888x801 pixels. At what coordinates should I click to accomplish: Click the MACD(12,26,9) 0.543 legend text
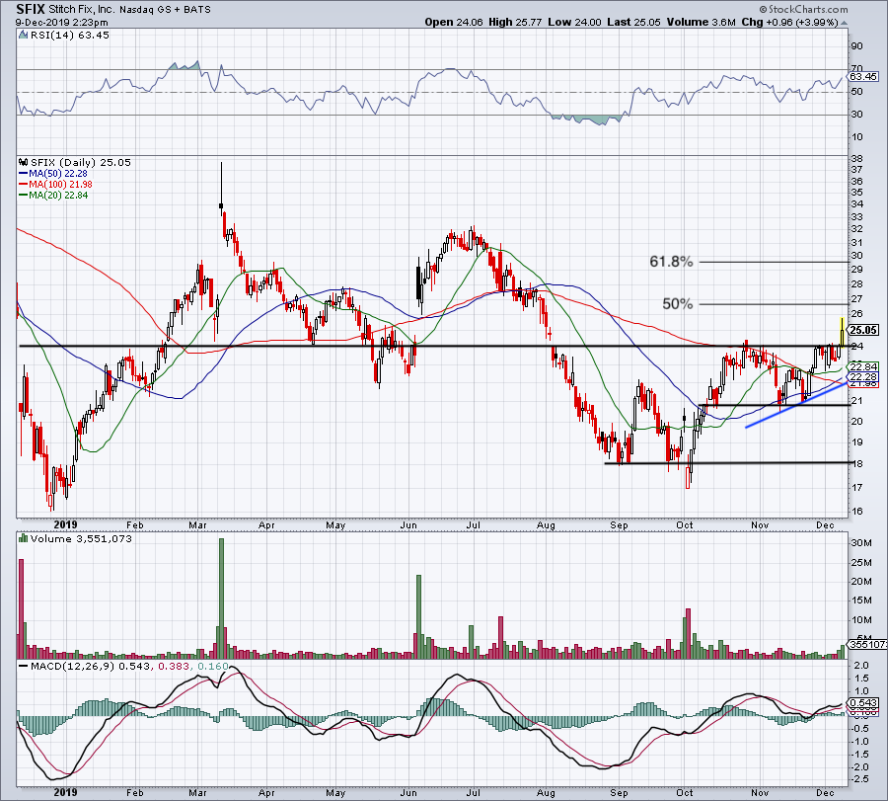pyautogui.click(x=91, y=666)
